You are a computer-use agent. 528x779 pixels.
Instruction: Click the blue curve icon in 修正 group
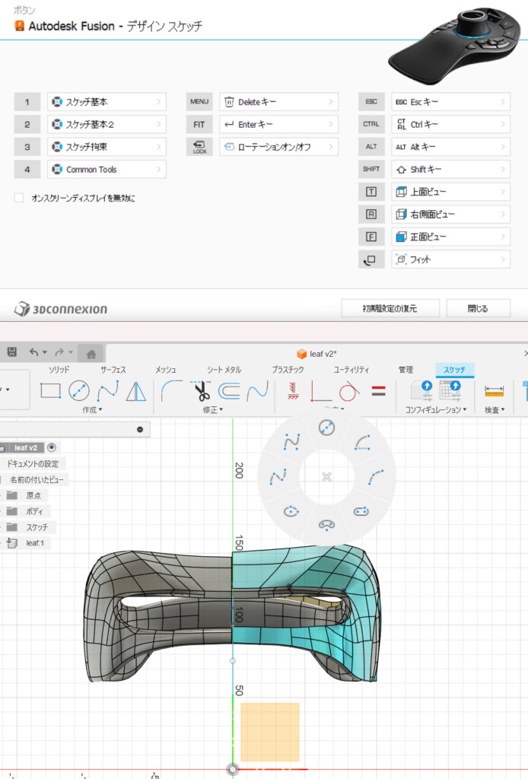tap(257, 391)
